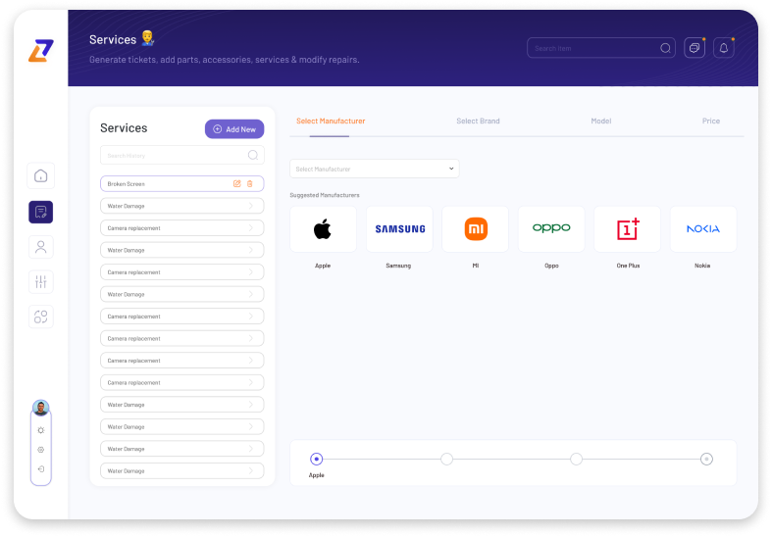Choose the Samsung manufacturer tile
The width and height of the screenshot is (772, 537).
point(399,229)
